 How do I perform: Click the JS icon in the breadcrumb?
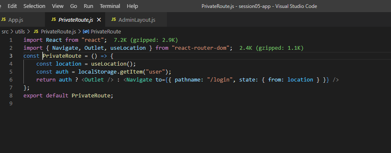point(36,32)
